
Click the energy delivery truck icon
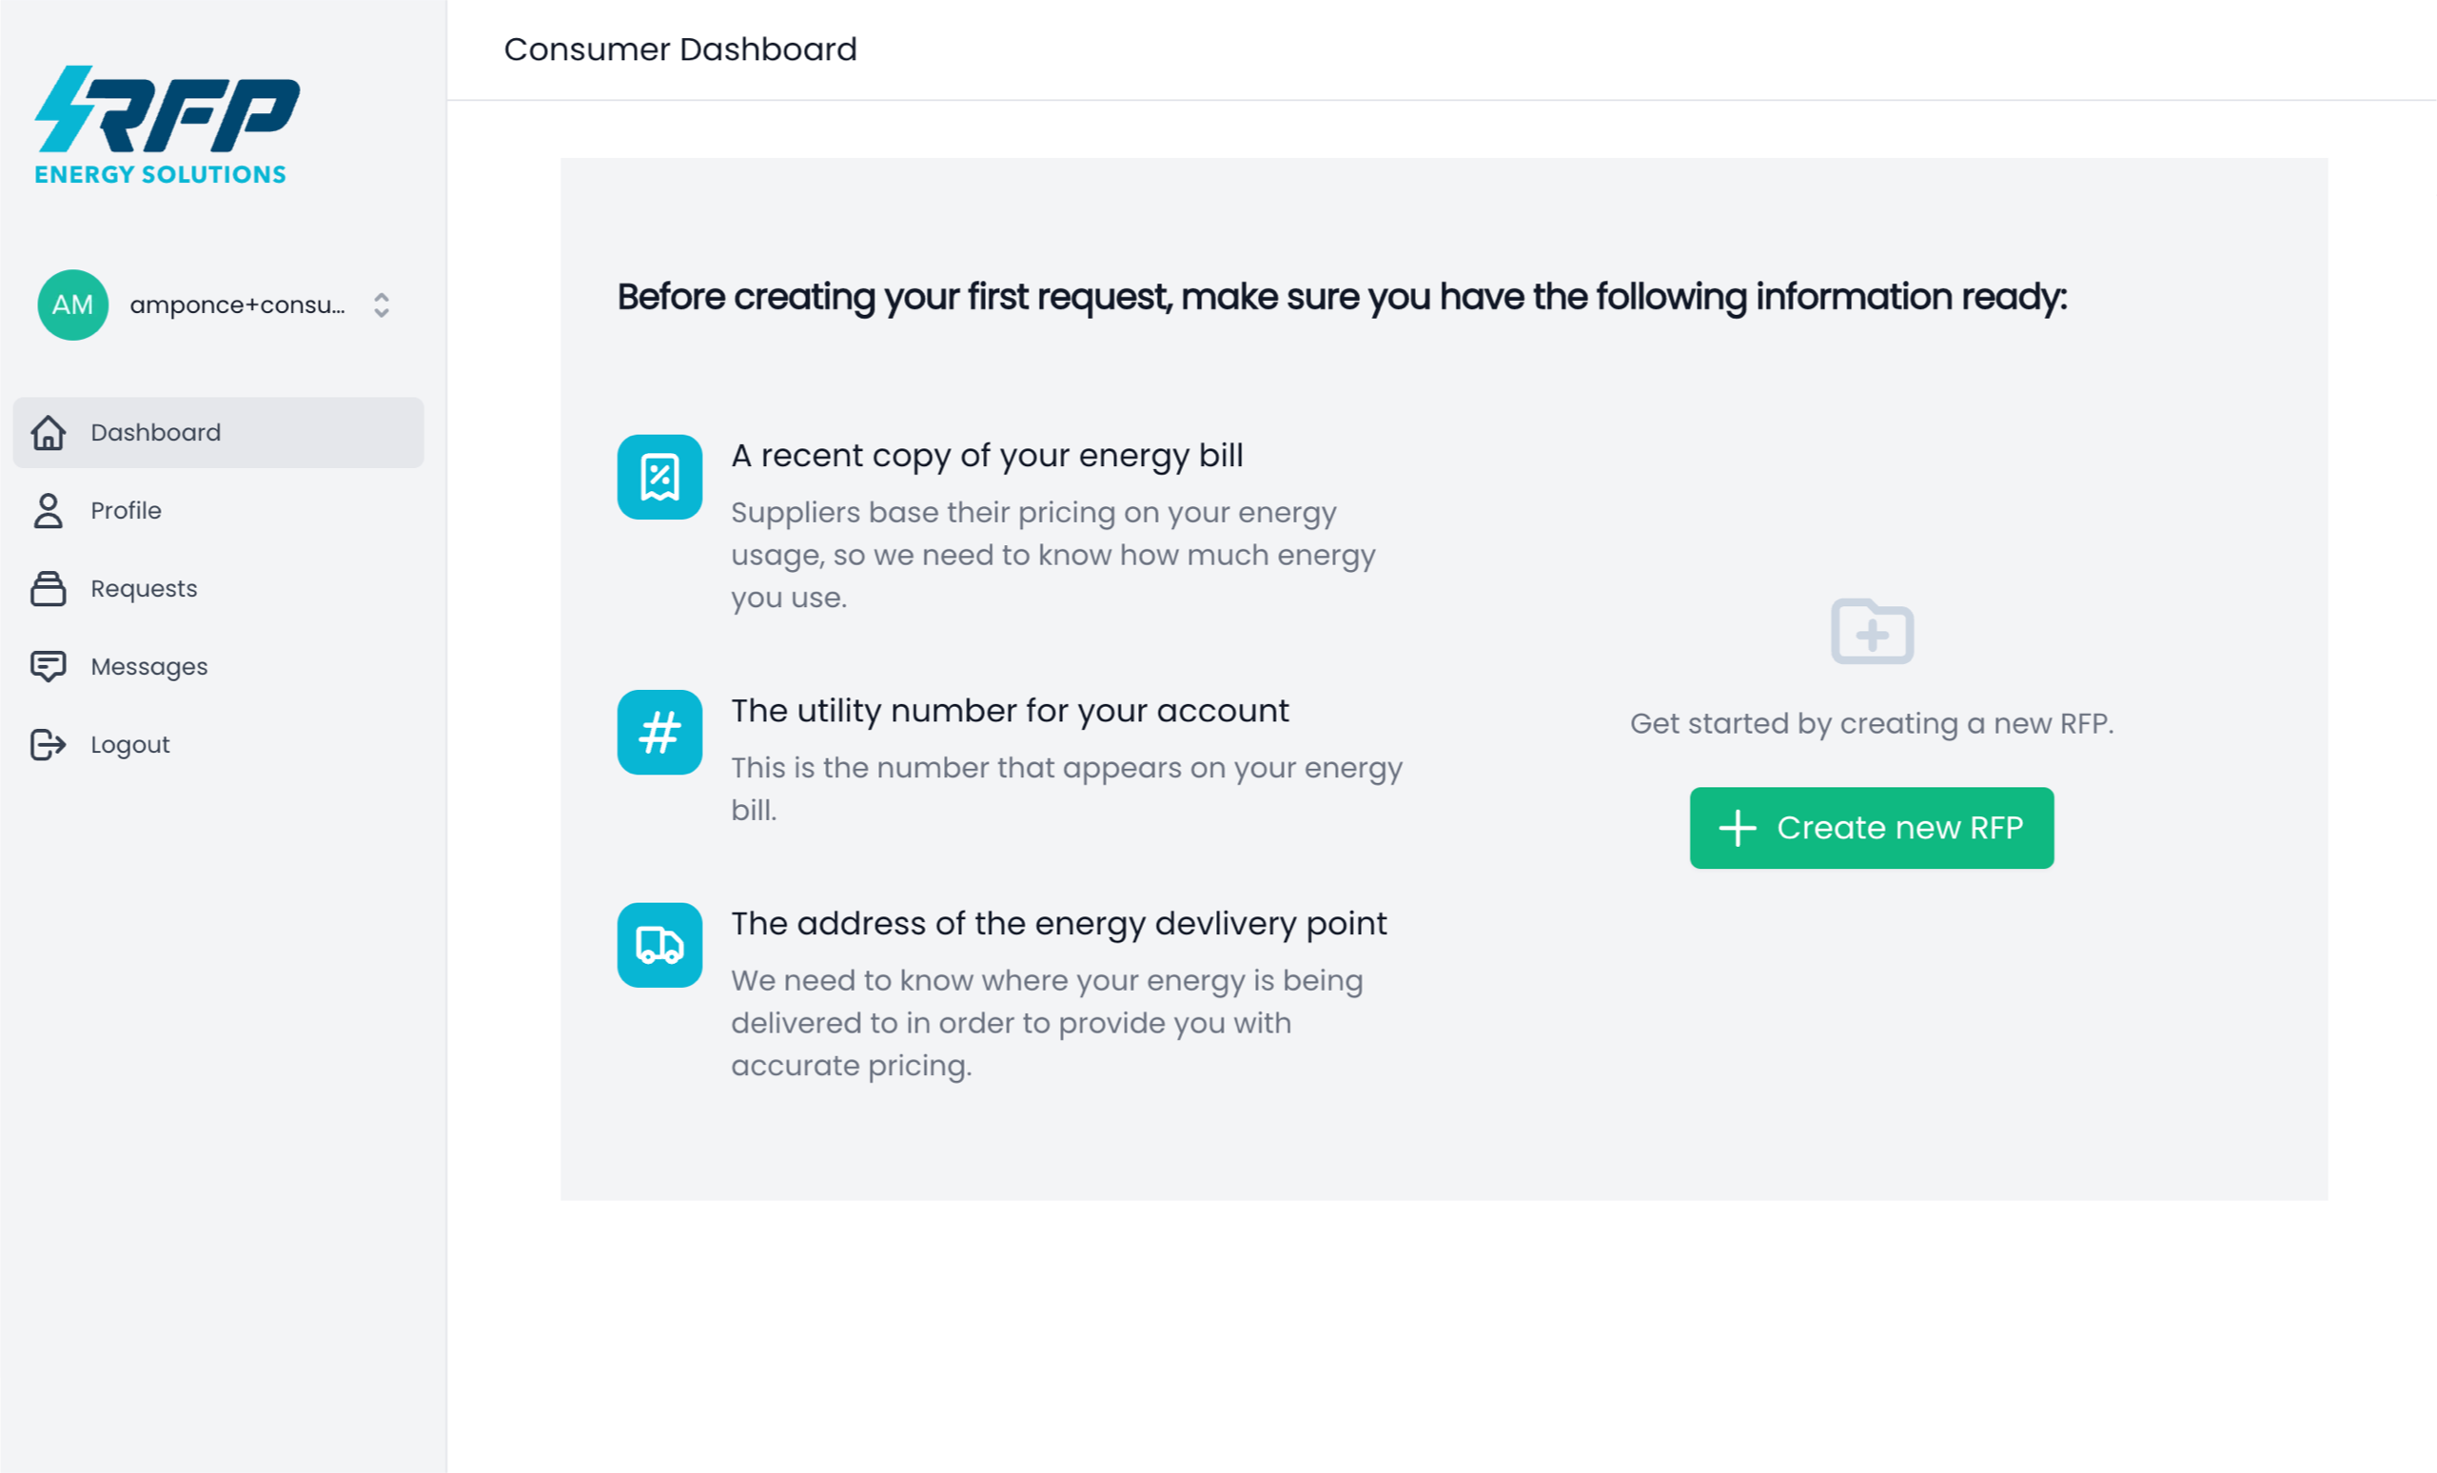coord(659,946)
